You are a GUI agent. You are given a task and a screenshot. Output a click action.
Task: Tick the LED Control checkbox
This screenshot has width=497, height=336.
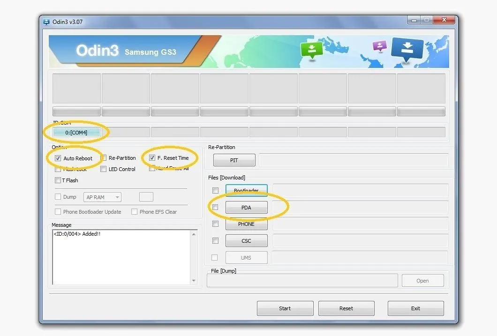[x=103, y=169]
